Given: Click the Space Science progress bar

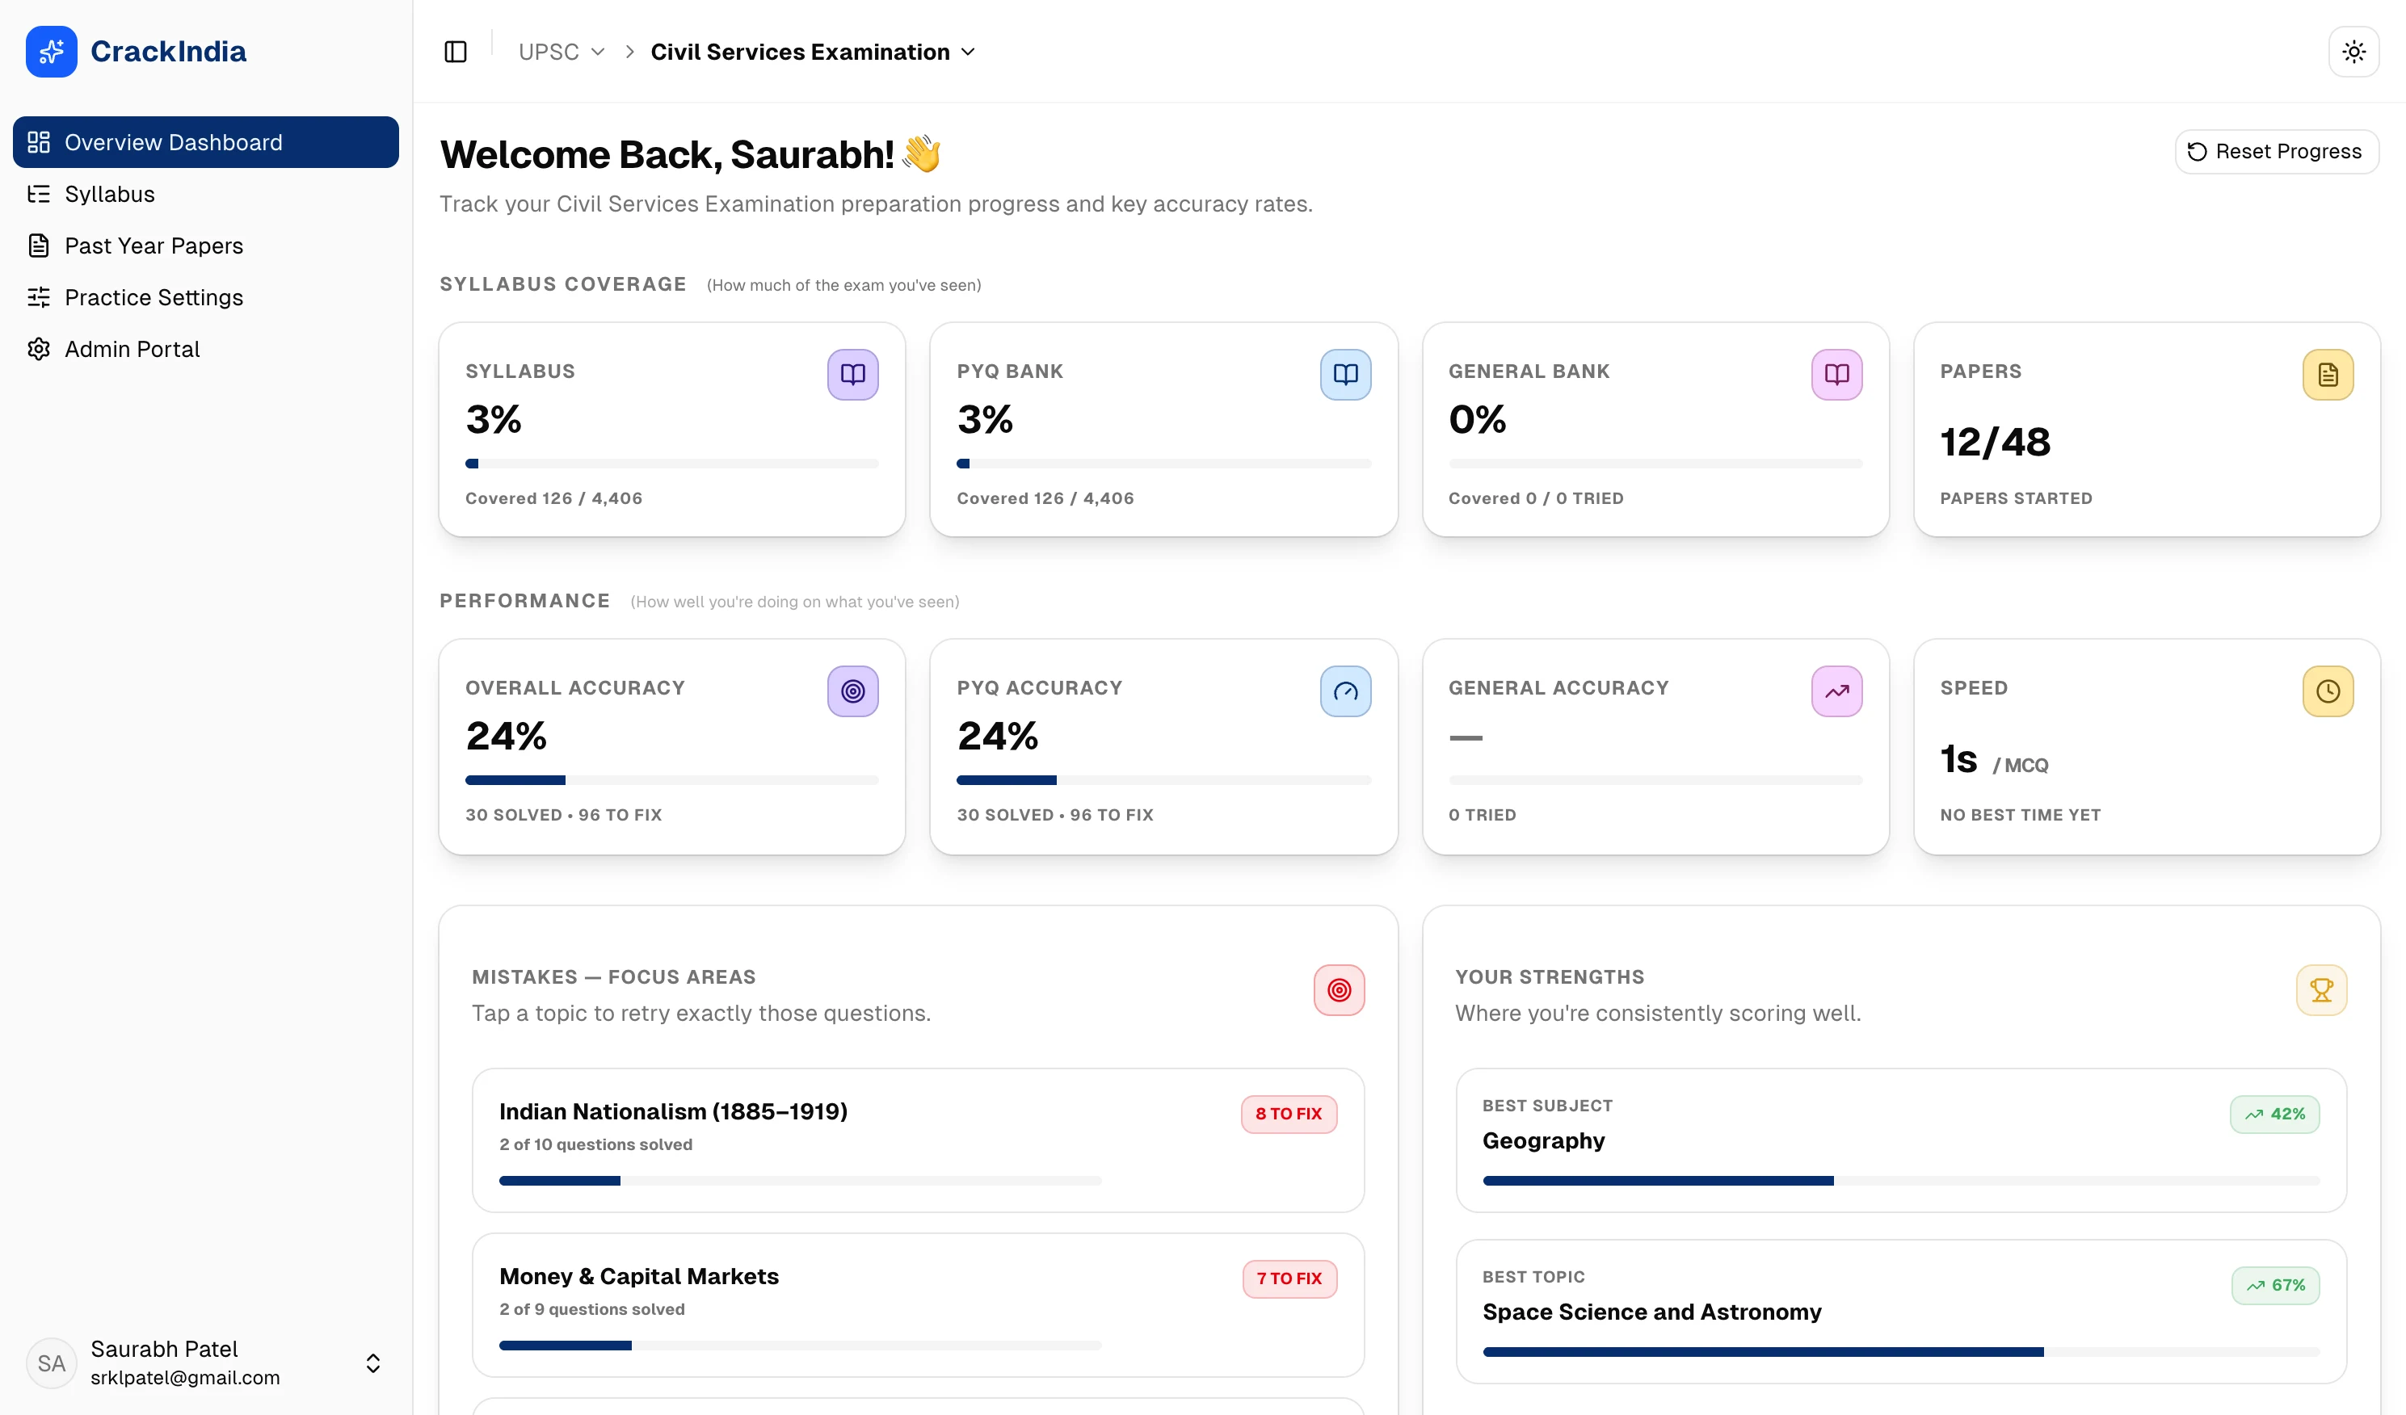Looking at the screenshot, I should pos(1901,1352).
